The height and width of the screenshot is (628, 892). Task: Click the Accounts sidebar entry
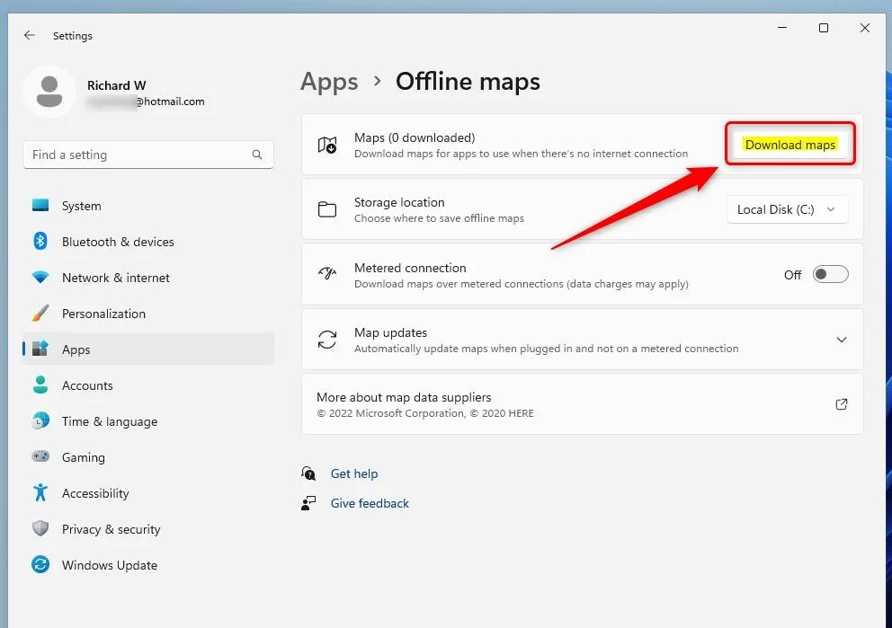(x=87, y=385)
